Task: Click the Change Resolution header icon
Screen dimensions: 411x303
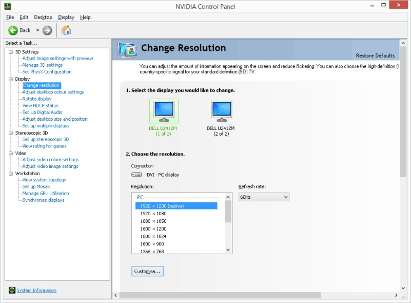Action: pos(127,50)
